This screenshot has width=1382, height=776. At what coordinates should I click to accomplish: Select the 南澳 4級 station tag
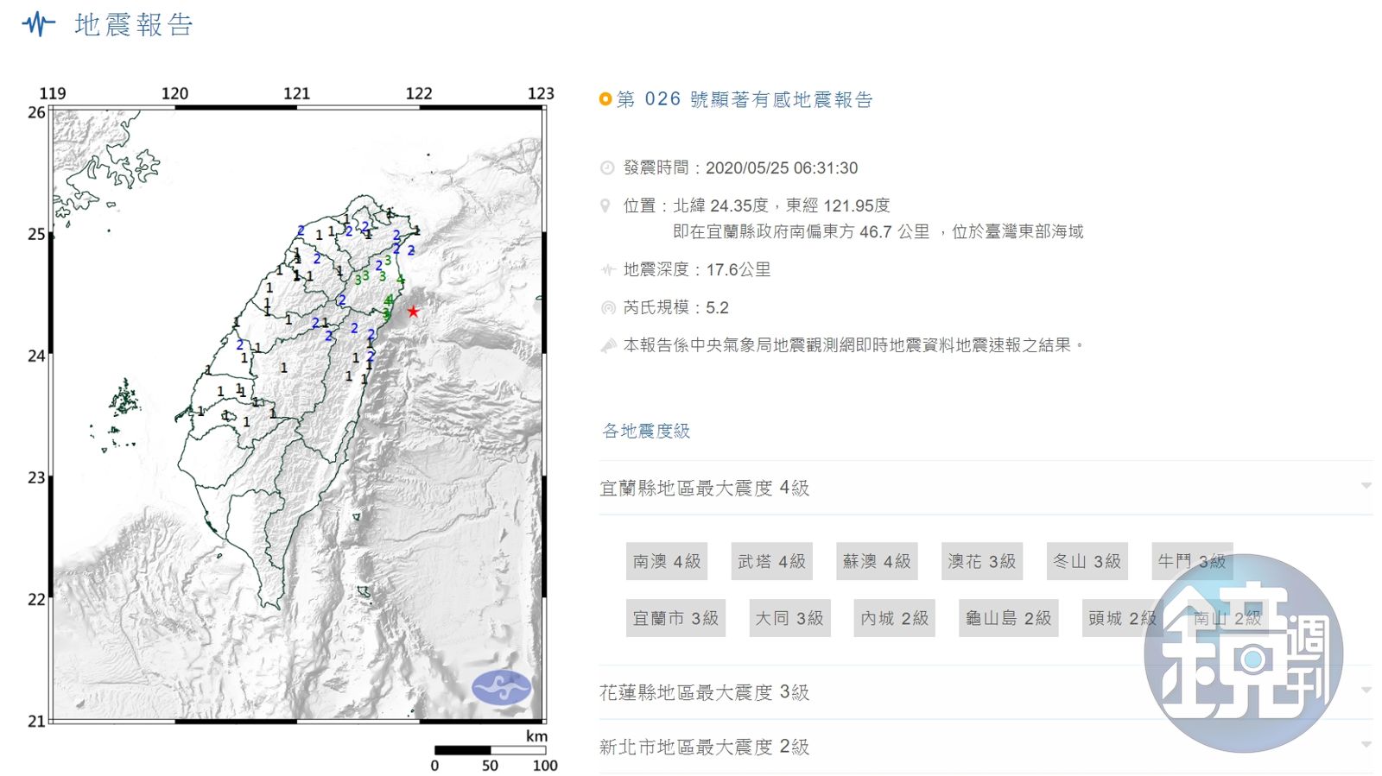667,561
